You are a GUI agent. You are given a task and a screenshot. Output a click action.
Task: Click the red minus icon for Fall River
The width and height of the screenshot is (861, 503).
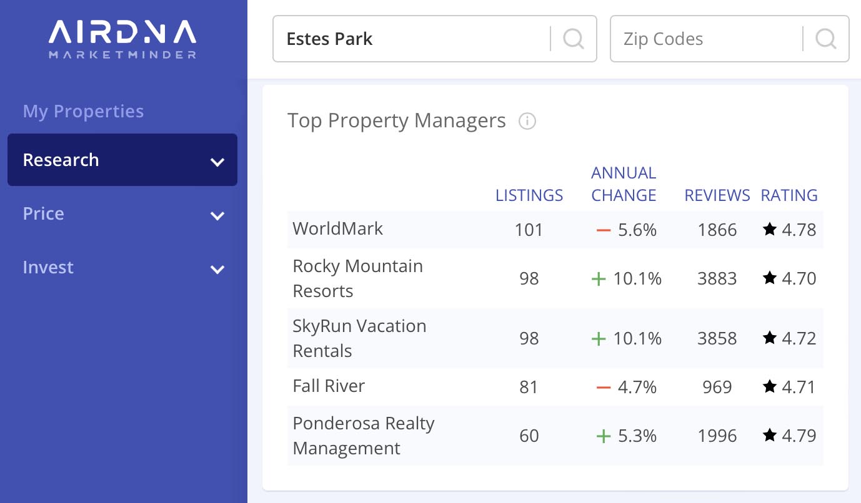coord(603,387)
